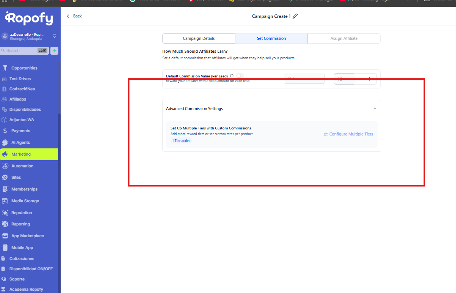The width and height of the screenshot is (456, 293).
Task: Click info icon next to Default Commission Value
Action: pyautogui.click(x=232, y=76)
